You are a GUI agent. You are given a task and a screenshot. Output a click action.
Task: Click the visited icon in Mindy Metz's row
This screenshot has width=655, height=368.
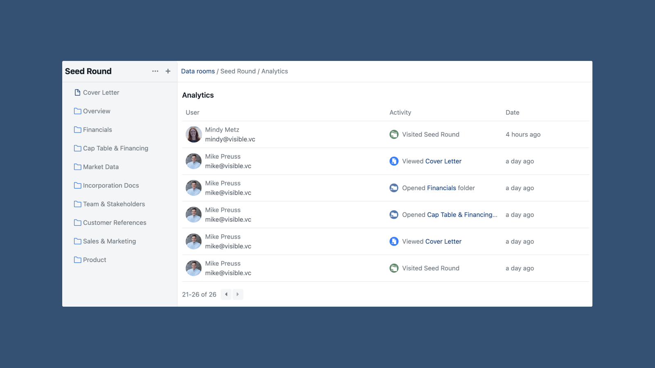[x=394, y=135]
